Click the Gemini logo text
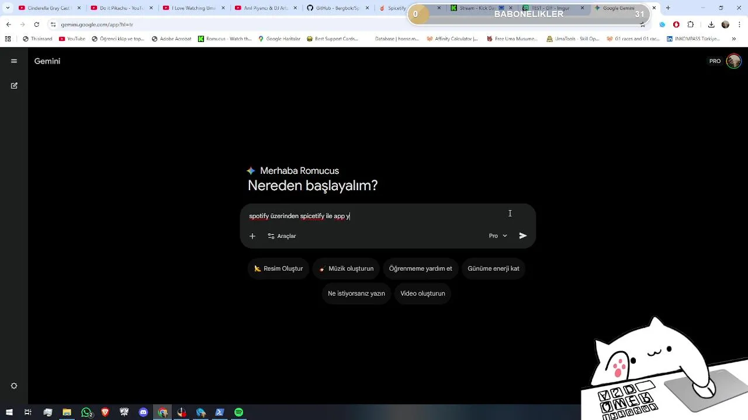Image resolution: width=748 pixels, height=420 pixels. (47, 61)
